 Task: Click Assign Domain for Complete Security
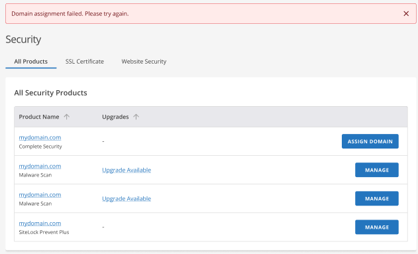370,141
